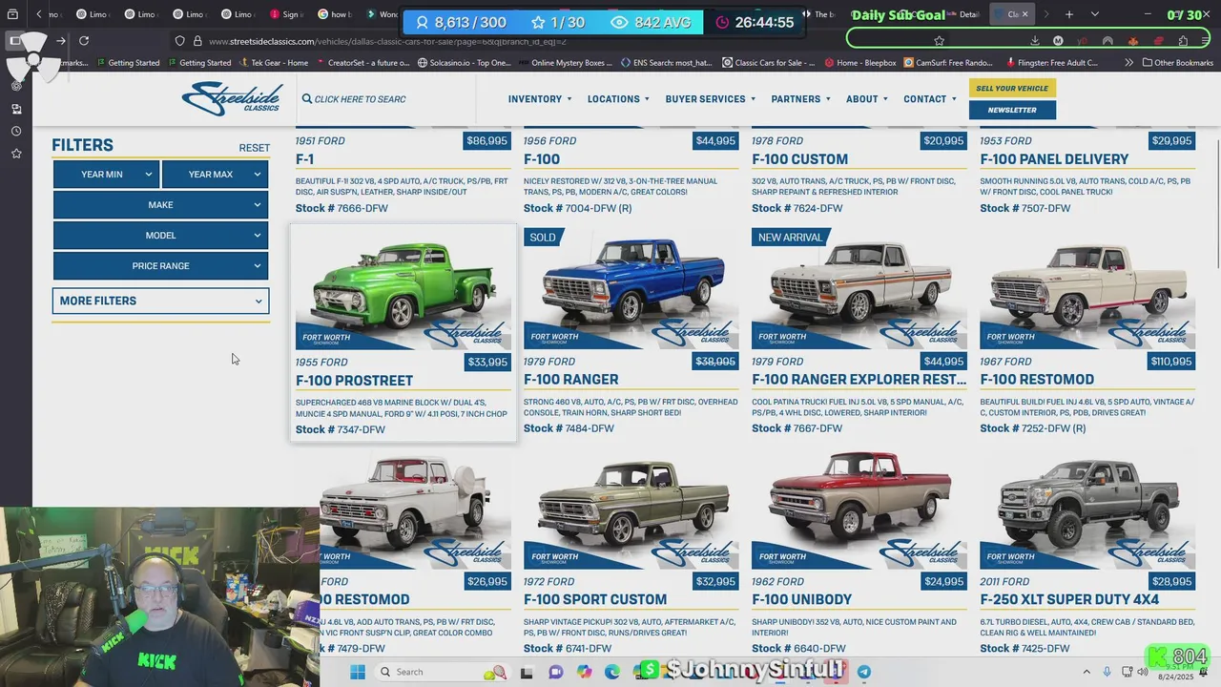Open the Tek Gear - Home bookmark

(x=272, y=63)
